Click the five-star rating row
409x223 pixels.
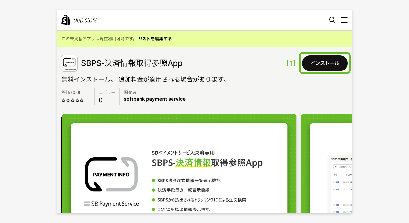point(73,100)
